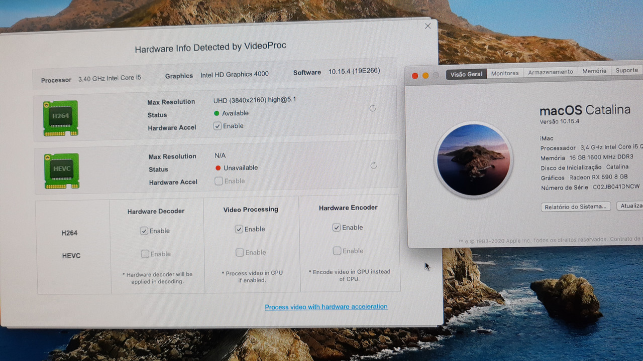Click the Intel HD Graphics 4000 text
The image size is (643, 361).
tap(235, 74)
